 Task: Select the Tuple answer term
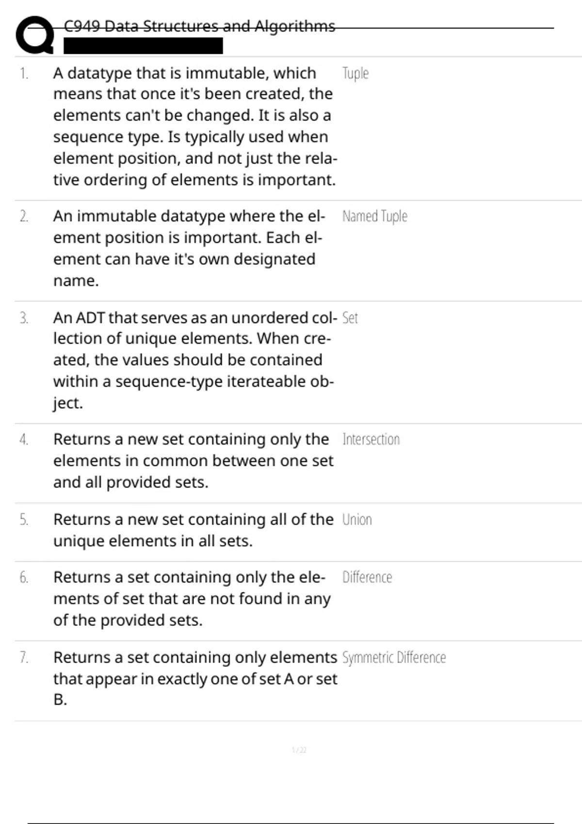tap(355, 74)
